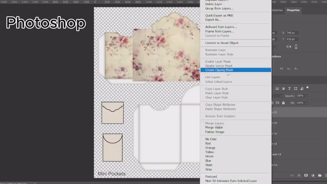Create a new group folder icon
Image resolution: width=327 pixels, height=184 pixels.
[x=320, y=176]
